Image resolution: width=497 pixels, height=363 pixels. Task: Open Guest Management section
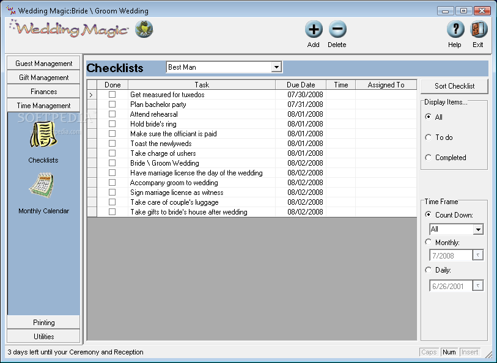pyautogui.click(x=44, y=64)
